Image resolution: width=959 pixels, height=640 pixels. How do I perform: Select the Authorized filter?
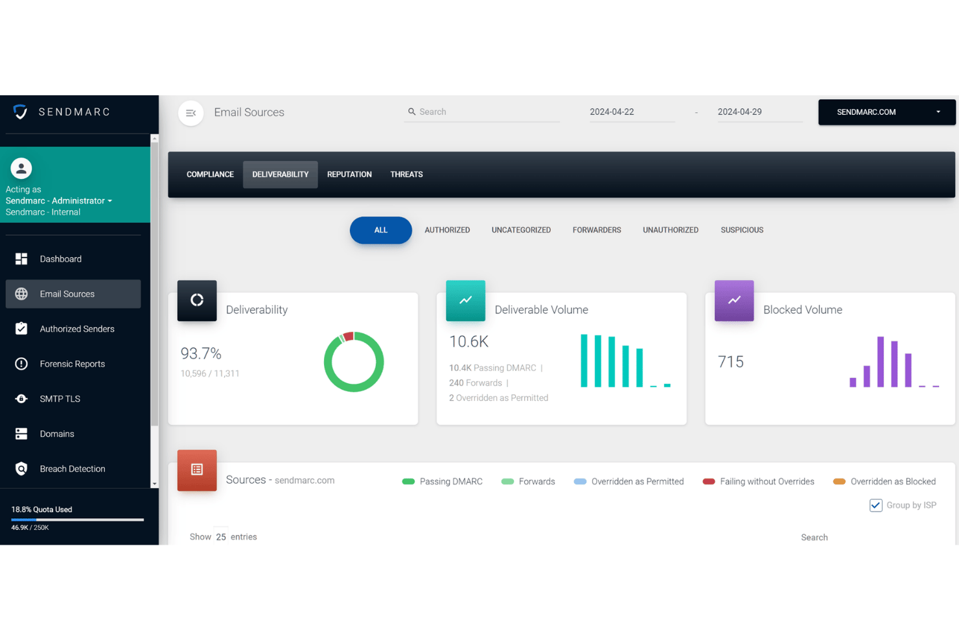(x=447, y=230)
